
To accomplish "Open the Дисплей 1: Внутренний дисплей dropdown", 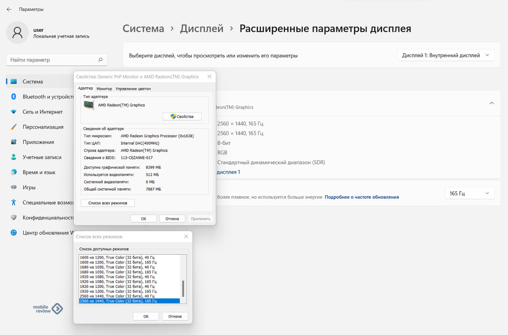I will (446, 55).
